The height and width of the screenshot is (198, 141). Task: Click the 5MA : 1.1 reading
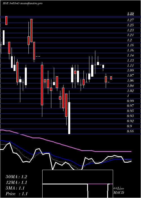[15, 188]
